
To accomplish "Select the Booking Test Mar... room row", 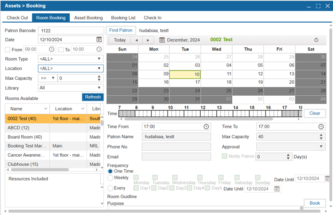I will [53, 146].
